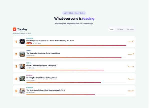Click the '380 reads' count
This screenshot has width=150, height=108.
31,93
